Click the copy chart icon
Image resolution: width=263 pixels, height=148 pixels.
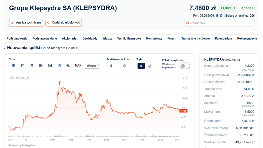click(124, 66)
